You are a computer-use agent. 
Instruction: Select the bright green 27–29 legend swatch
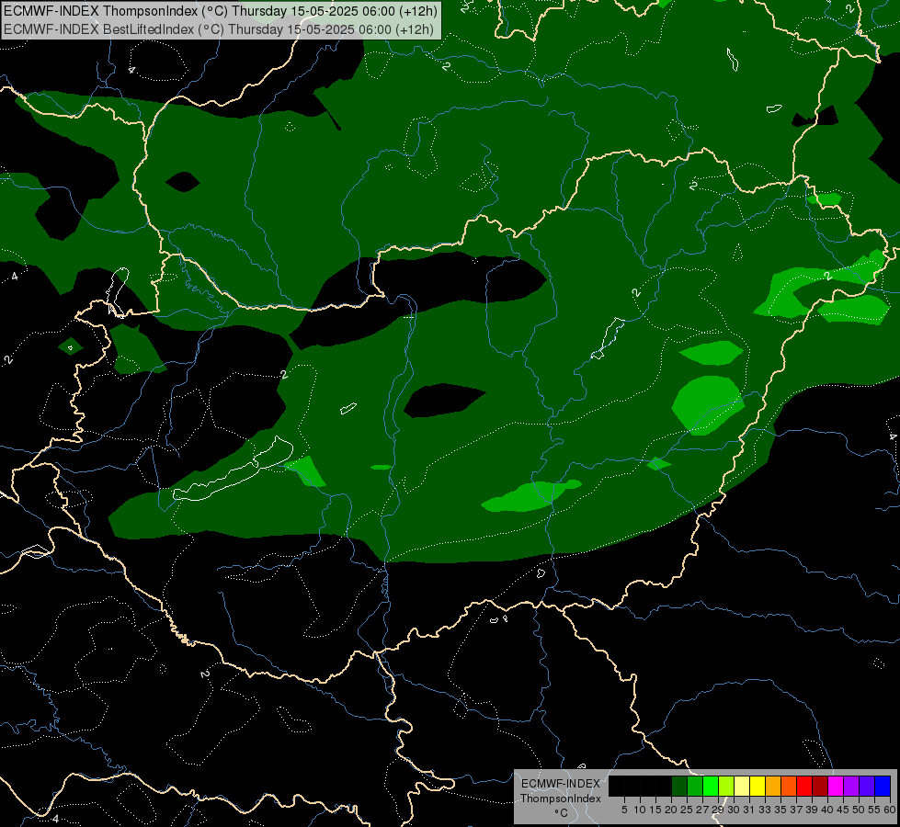711,786
